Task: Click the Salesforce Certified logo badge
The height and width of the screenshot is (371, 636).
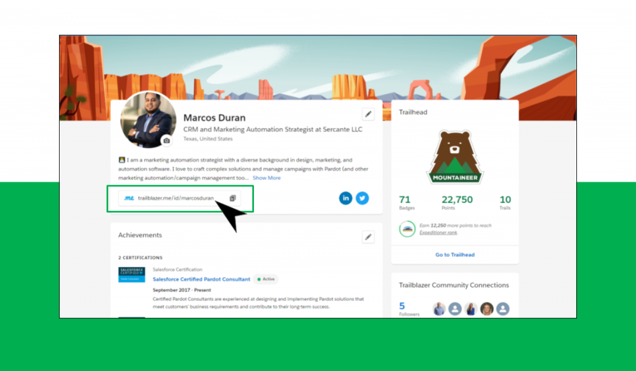Action: coord(132,275)
